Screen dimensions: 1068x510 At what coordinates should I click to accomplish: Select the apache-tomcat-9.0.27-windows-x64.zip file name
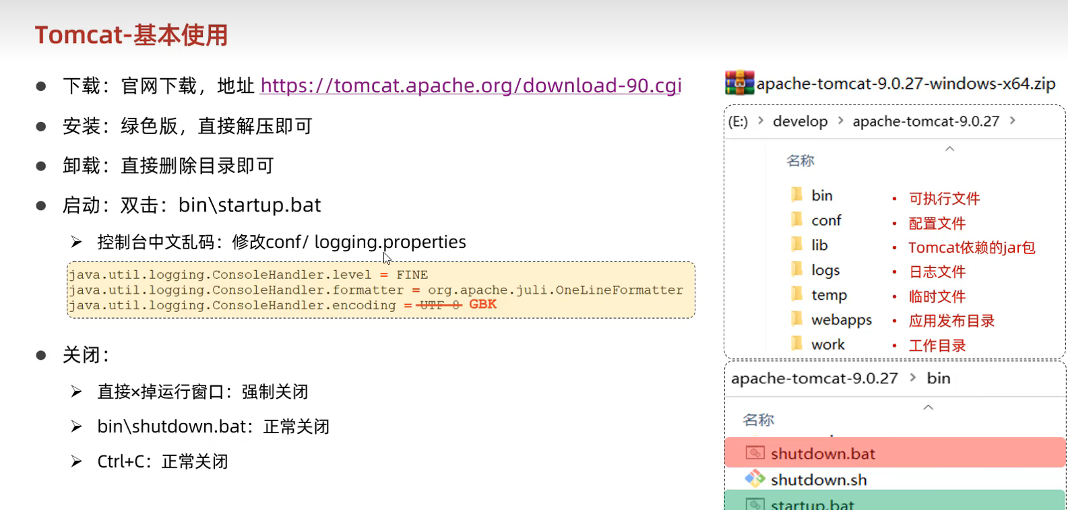906,84
